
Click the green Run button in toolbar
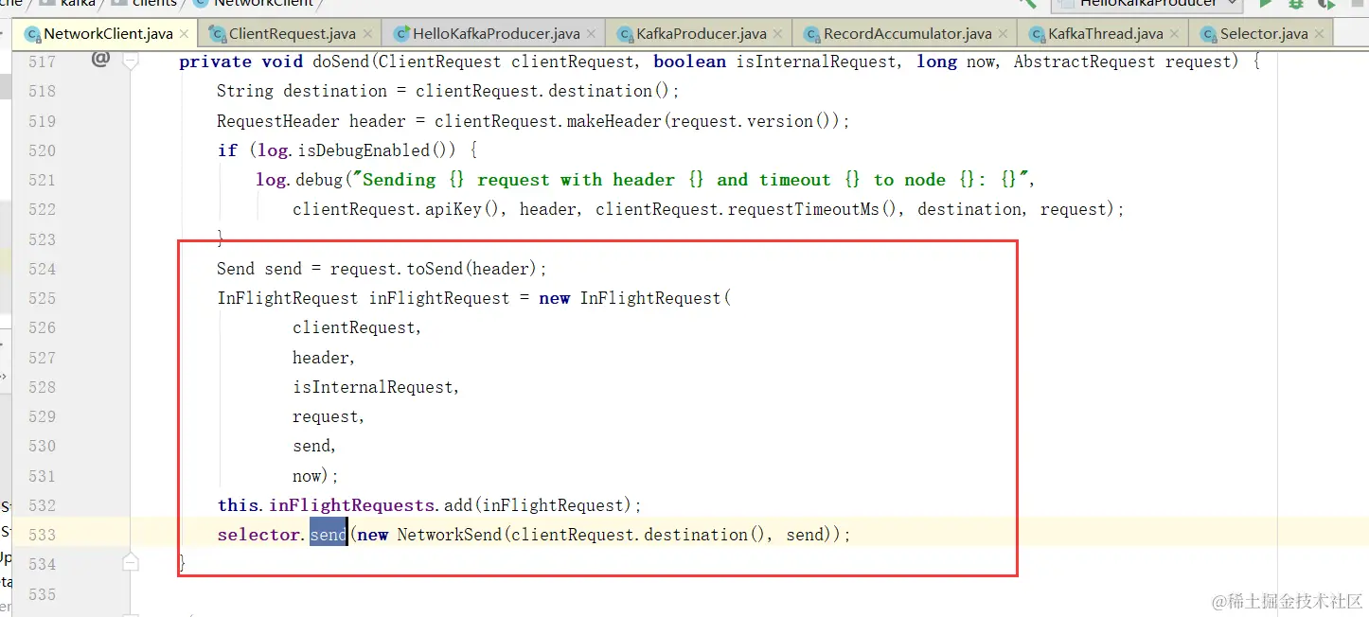click(x=1265, y=4)
